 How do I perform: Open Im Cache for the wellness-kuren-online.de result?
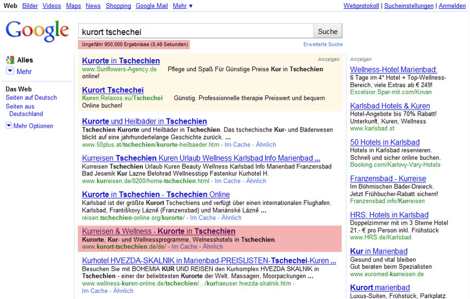point(95,291)
